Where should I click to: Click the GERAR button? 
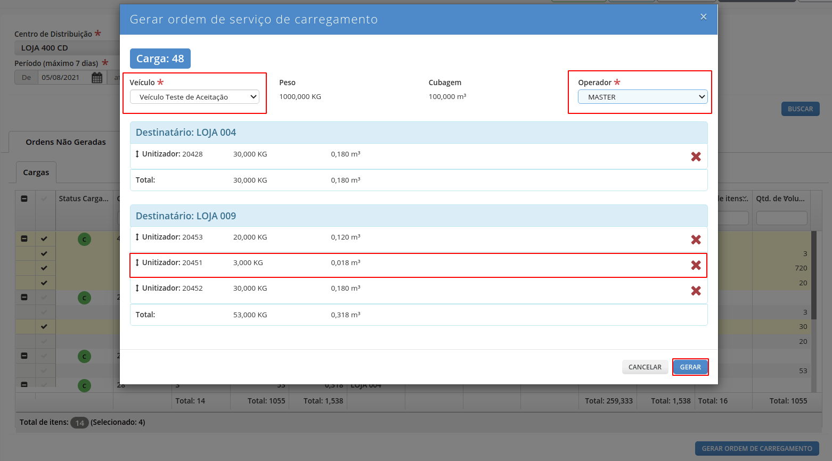(690, 367)
